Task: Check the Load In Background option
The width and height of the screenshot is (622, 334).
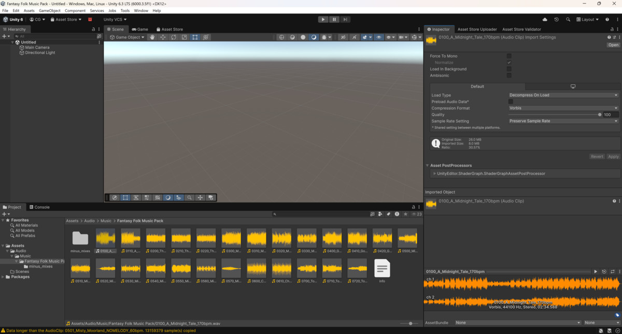Action: [x=509, y=69]
